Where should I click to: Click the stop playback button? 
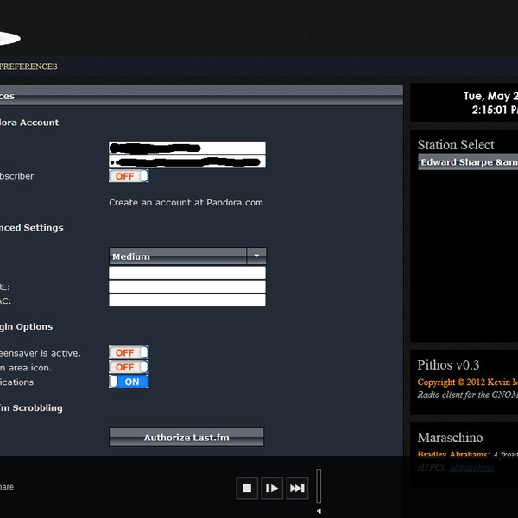[x=247, y=488]
